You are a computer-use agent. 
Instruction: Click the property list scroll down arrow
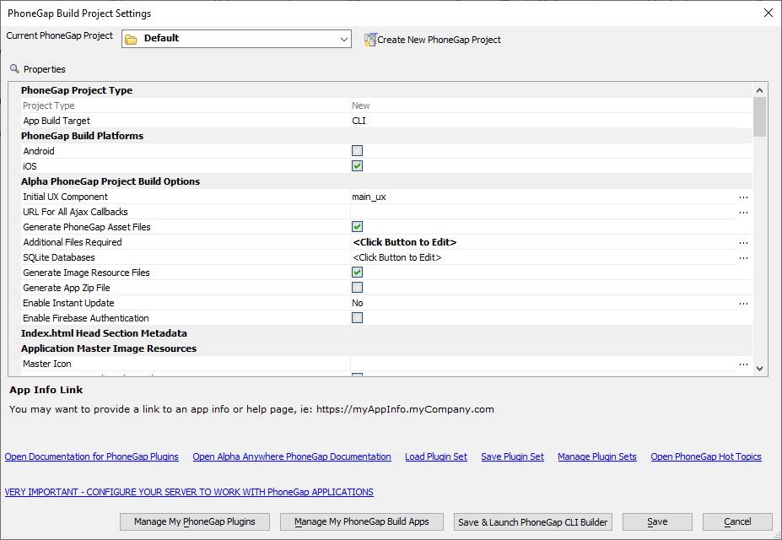pyautogui.click(x=759, y=369)
